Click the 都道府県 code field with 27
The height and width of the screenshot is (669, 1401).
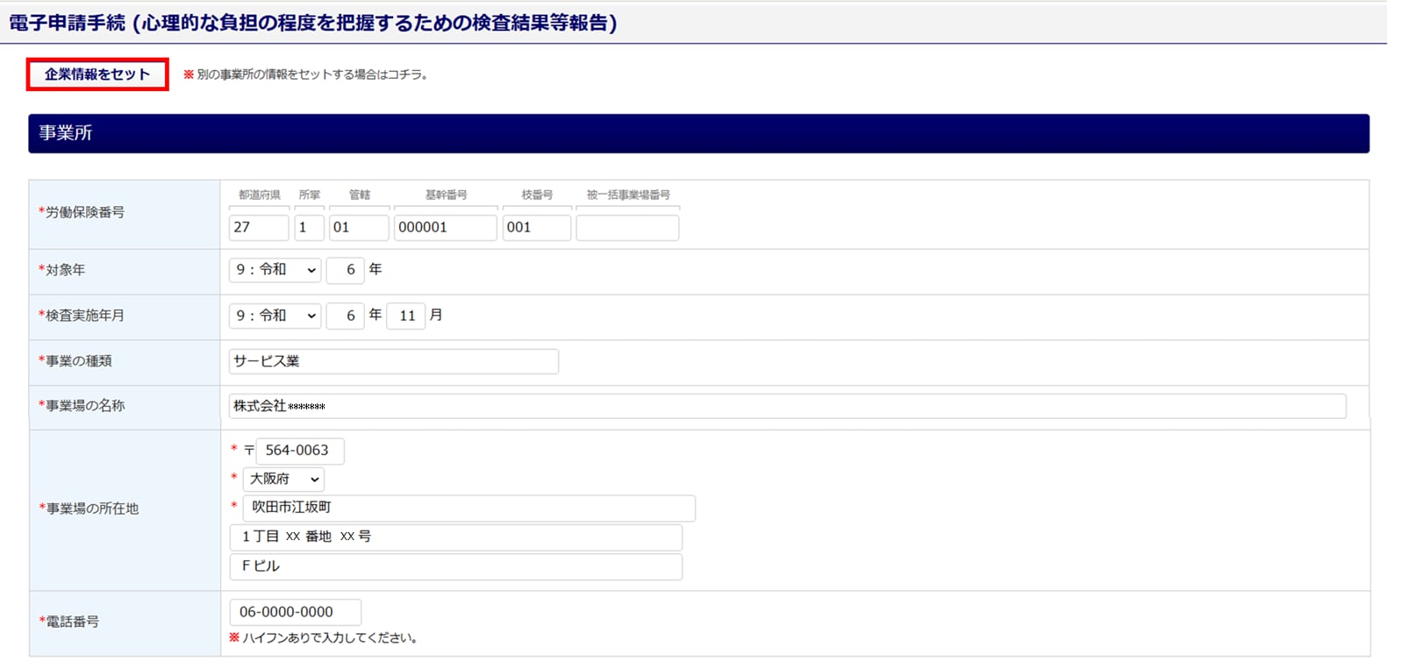click(x=258, y=228)
